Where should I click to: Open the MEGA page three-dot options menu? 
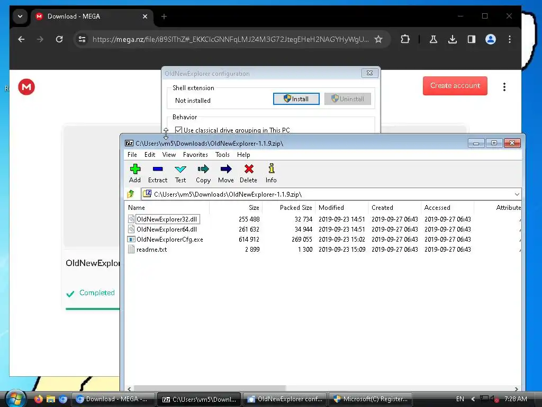point(504,87)
